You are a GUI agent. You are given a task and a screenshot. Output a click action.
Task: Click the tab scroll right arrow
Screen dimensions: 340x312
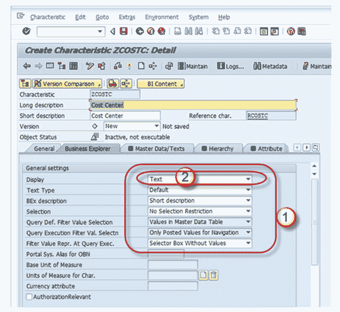click(307, 148)
